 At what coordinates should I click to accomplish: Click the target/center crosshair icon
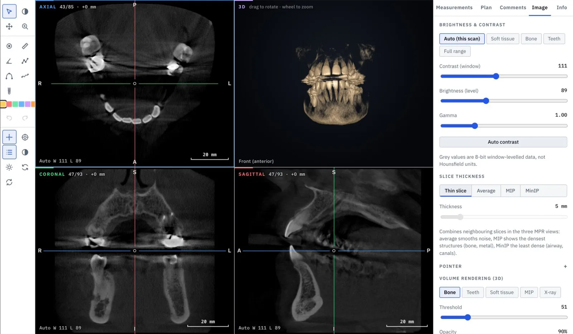click(x=25, y=137)
